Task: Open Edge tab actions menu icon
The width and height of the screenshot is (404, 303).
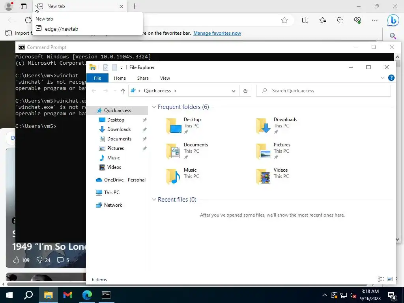Action: point(24,6)
